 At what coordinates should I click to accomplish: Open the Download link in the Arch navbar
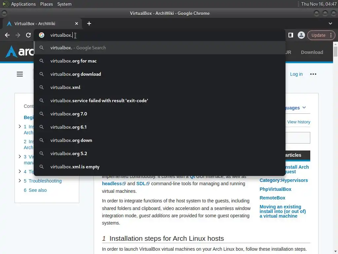click(x=312, y=52)
